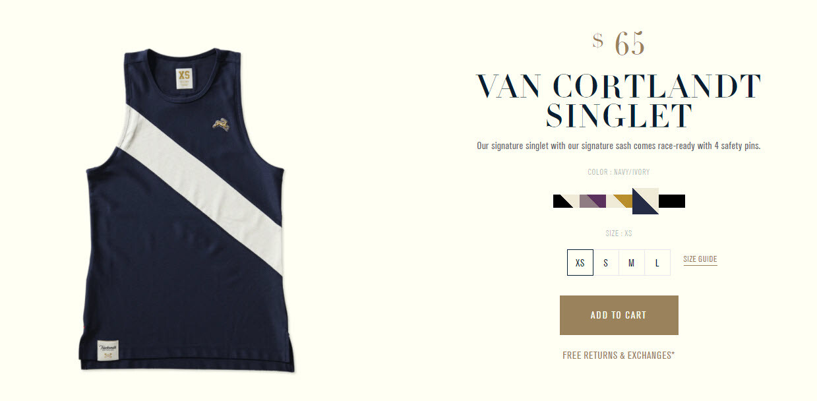Select the black and ivory color swatch

[x=566, y=201]
